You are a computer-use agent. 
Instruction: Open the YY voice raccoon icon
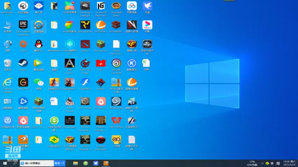tap(116, 141)
